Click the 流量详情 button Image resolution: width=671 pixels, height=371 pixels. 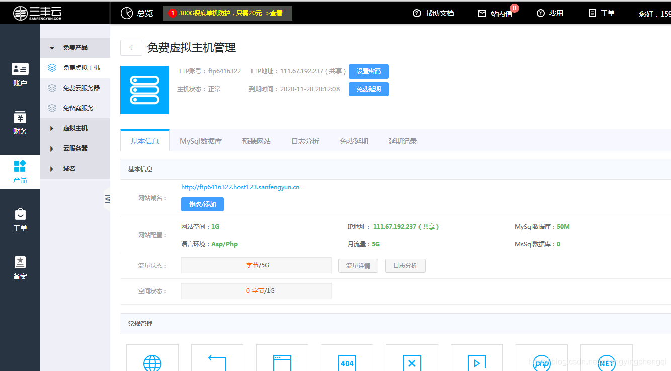[358, 266]
